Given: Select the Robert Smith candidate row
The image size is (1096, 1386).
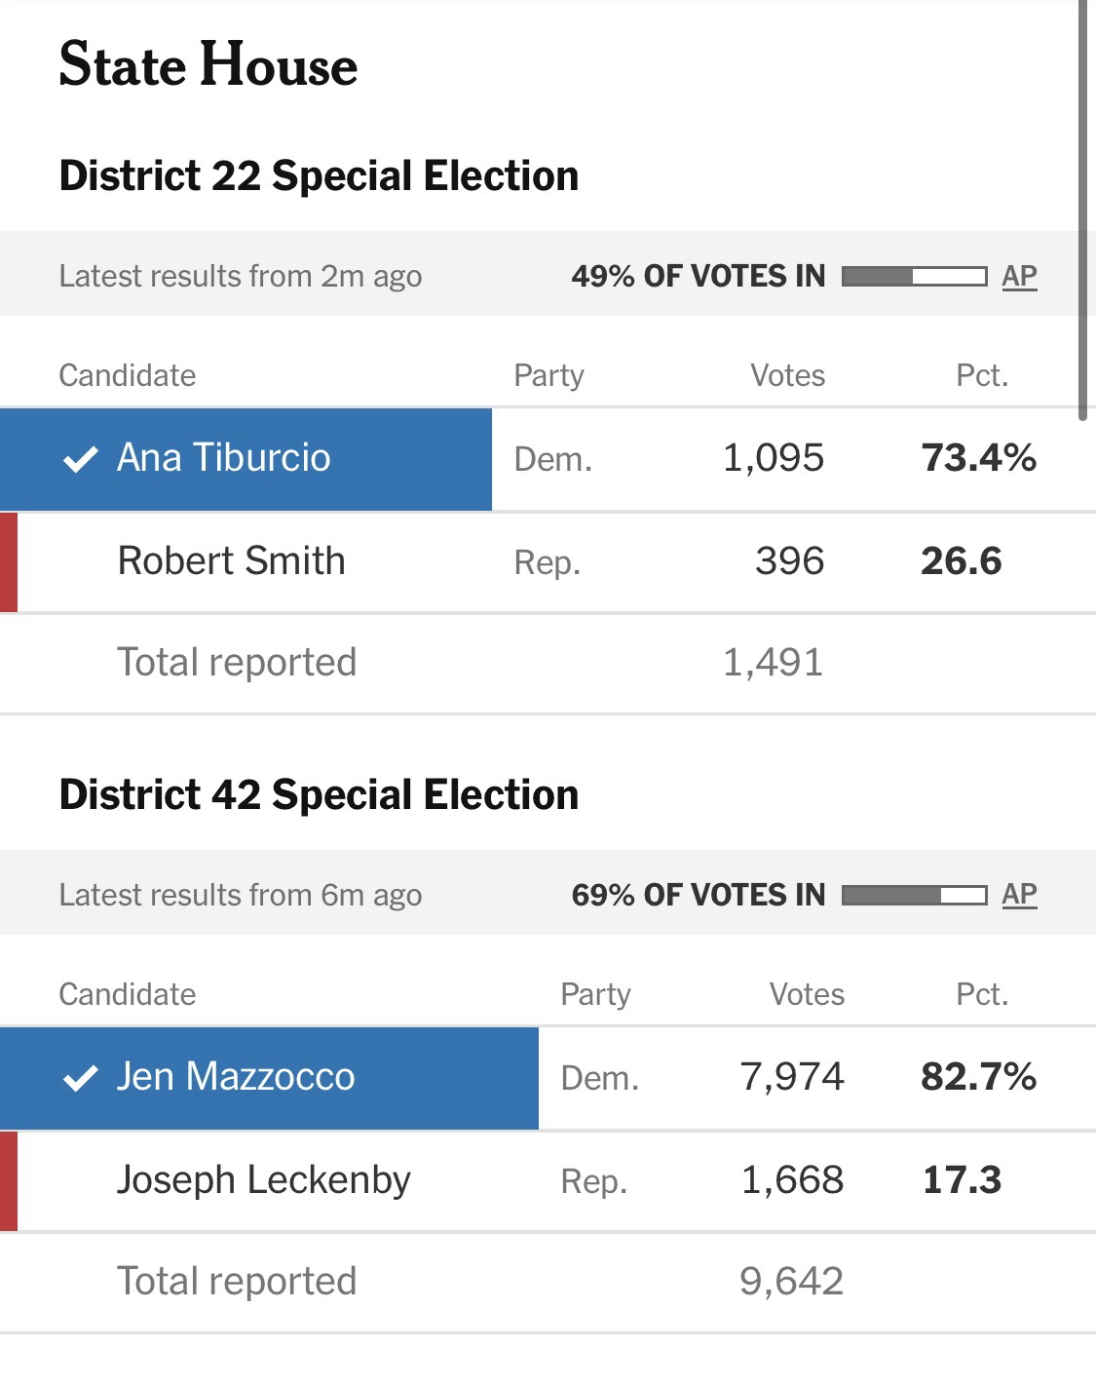Looking at the screenshot, I should tap(231, 561).
